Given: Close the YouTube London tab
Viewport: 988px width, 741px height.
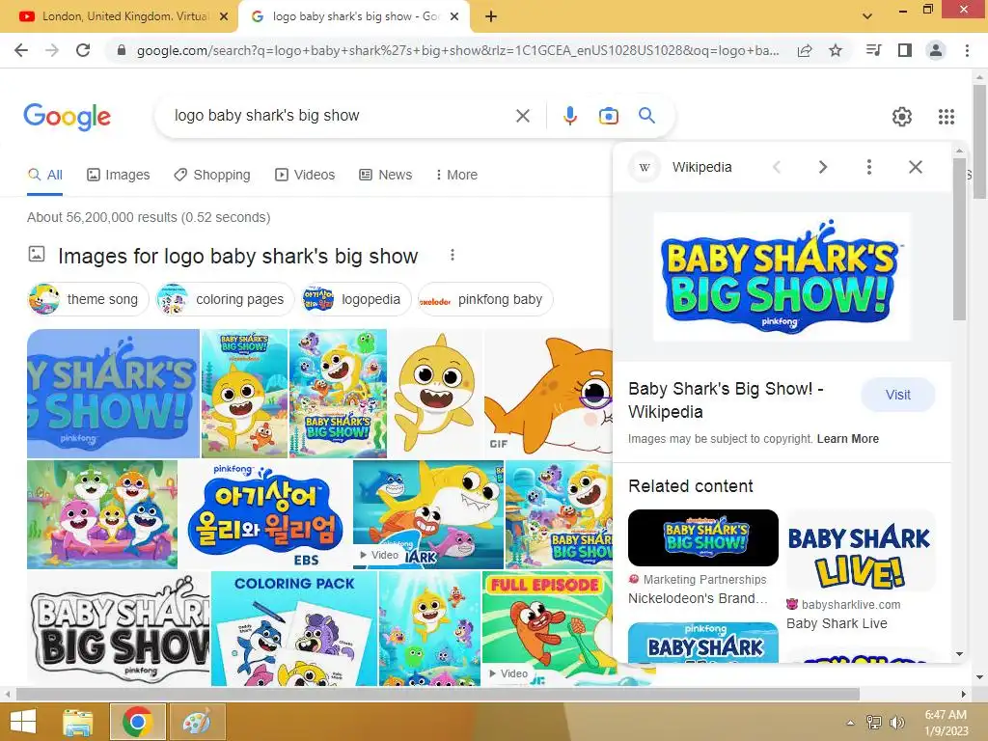Looking at the screenshot, I should (224, 16).
